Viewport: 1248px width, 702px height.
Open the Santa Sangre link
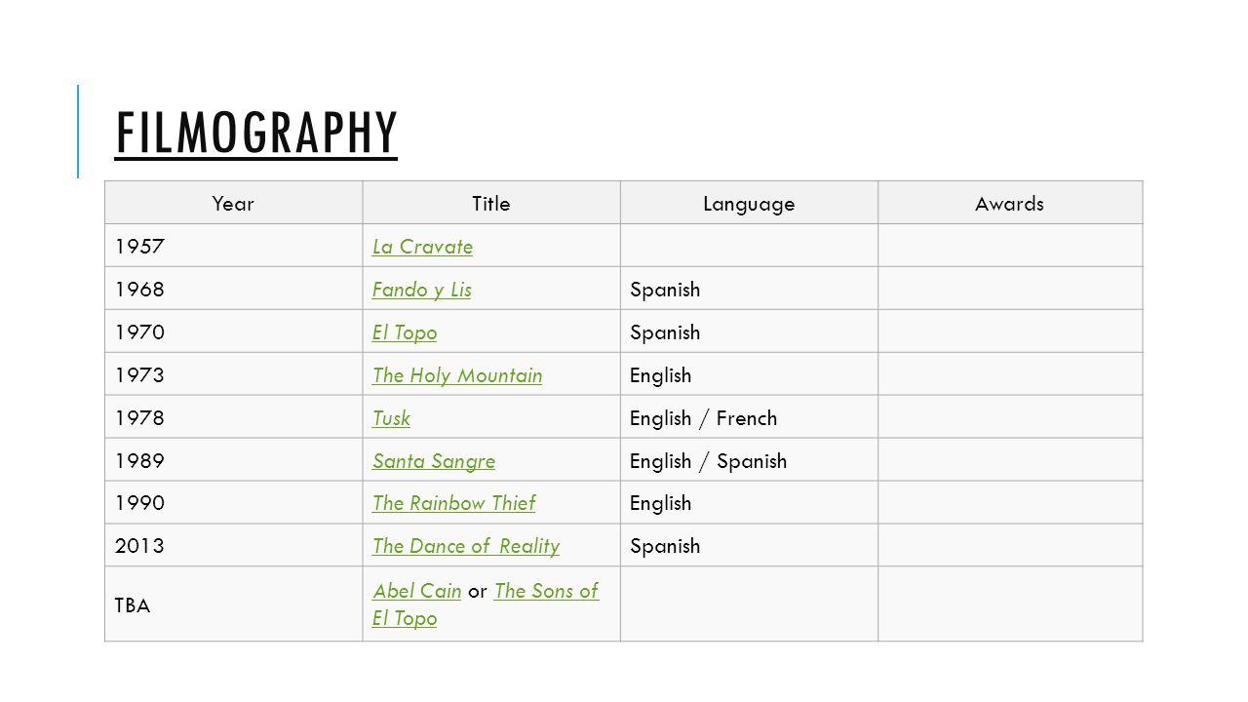click(434, 461)
